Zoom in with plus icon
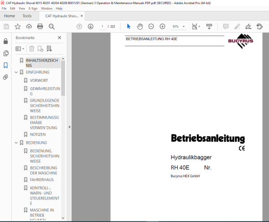269x222 pixels. point(162,27)
